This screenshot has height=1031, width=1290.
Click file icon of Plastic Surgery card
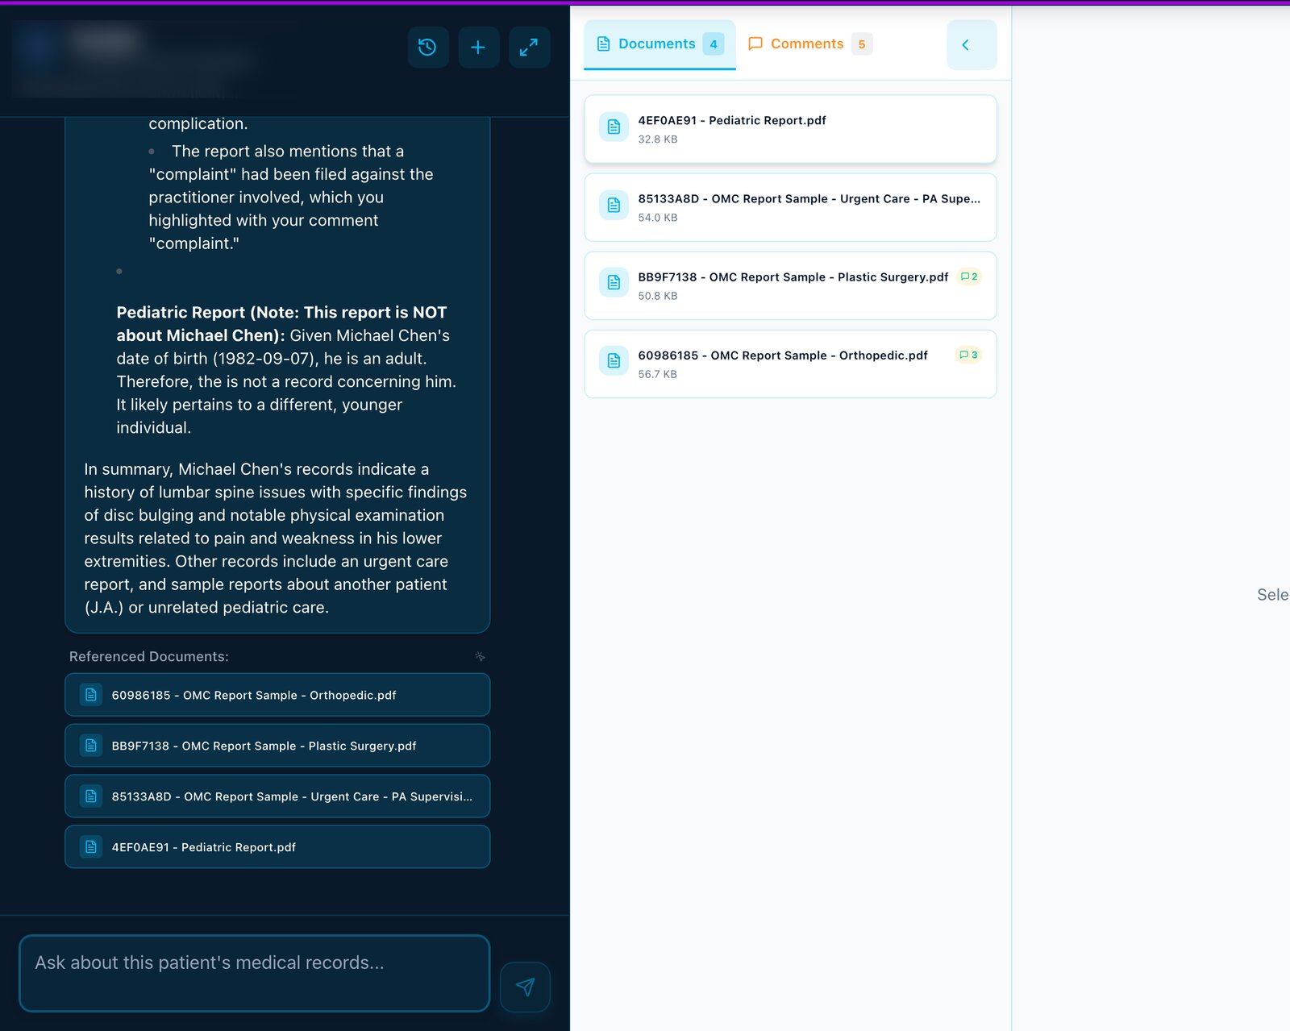[614, 282]
